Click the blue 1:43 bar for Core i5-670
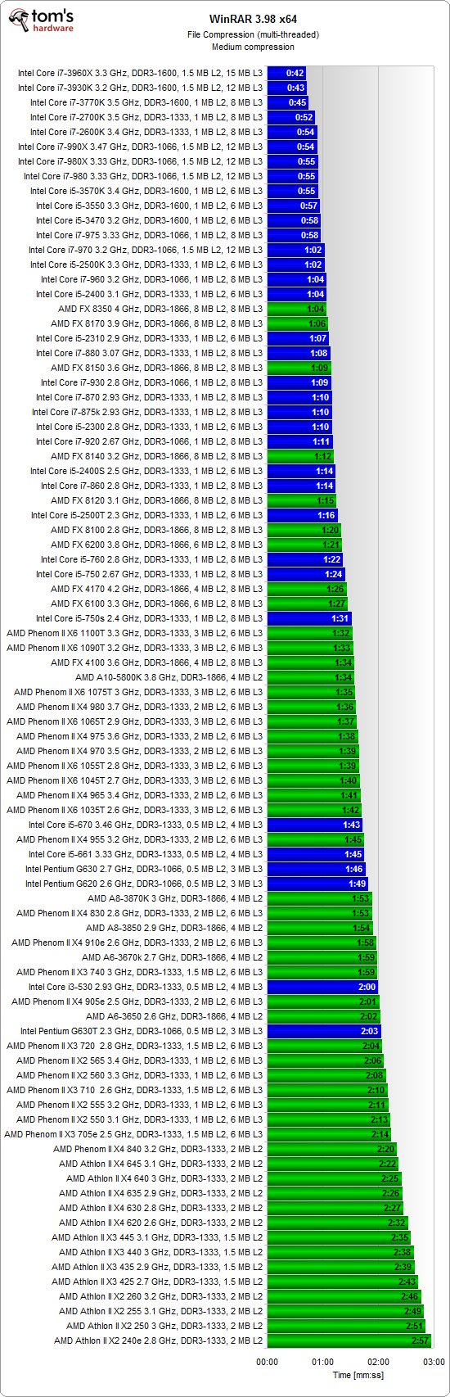 click(315, 825)
